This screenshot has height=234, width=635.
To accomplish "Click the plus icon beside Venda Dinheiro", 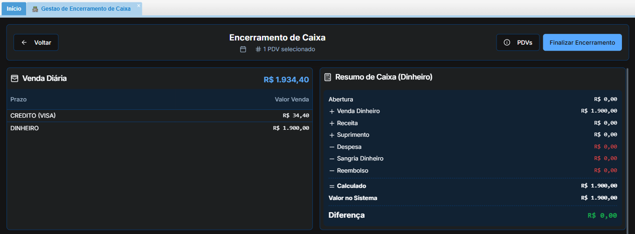I will coord(332,111).
